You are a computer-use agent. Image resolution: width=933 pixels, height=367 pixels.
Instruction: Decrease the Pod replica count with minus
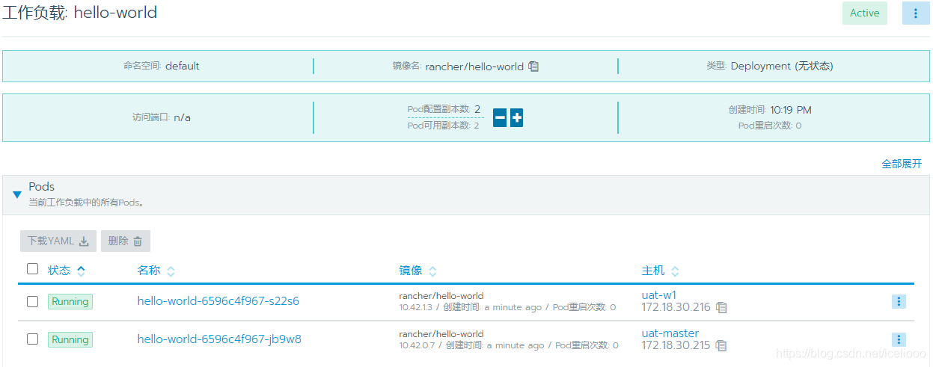[500, 117]
